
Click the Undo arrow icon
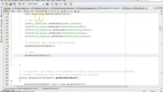(19, 4)
